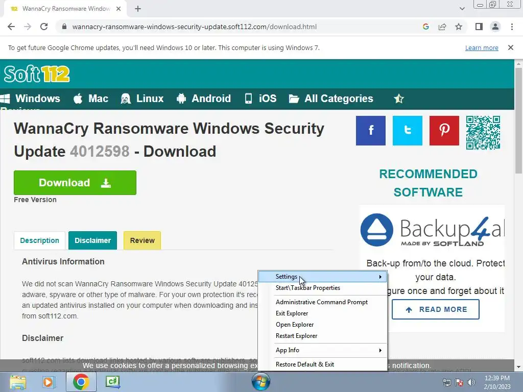Switch to the Review tab
This screenshot has height=392, width=523.
[x=142, y=240]
